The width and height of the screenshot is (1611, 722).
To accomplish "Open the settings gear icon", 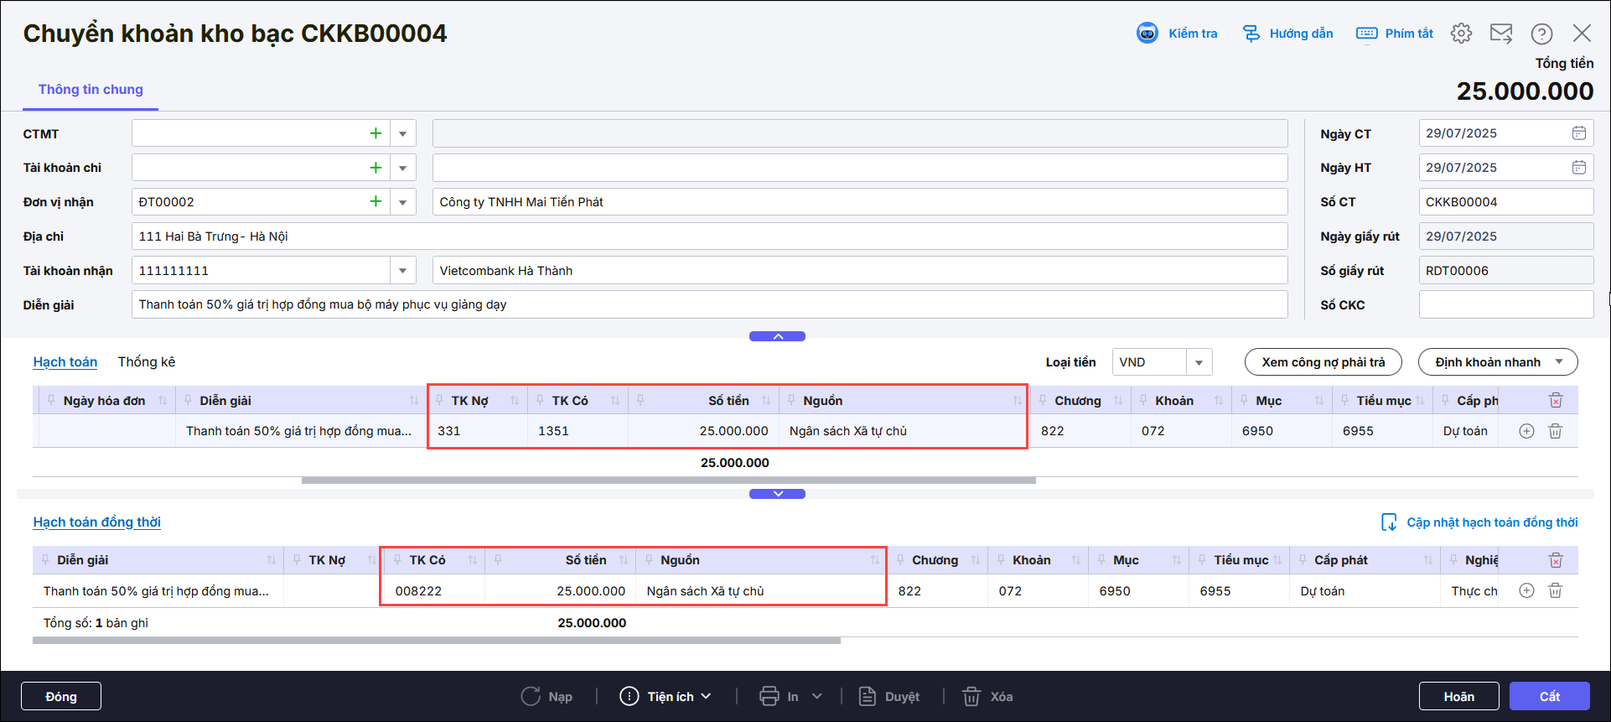I will tap(1461, 34).
